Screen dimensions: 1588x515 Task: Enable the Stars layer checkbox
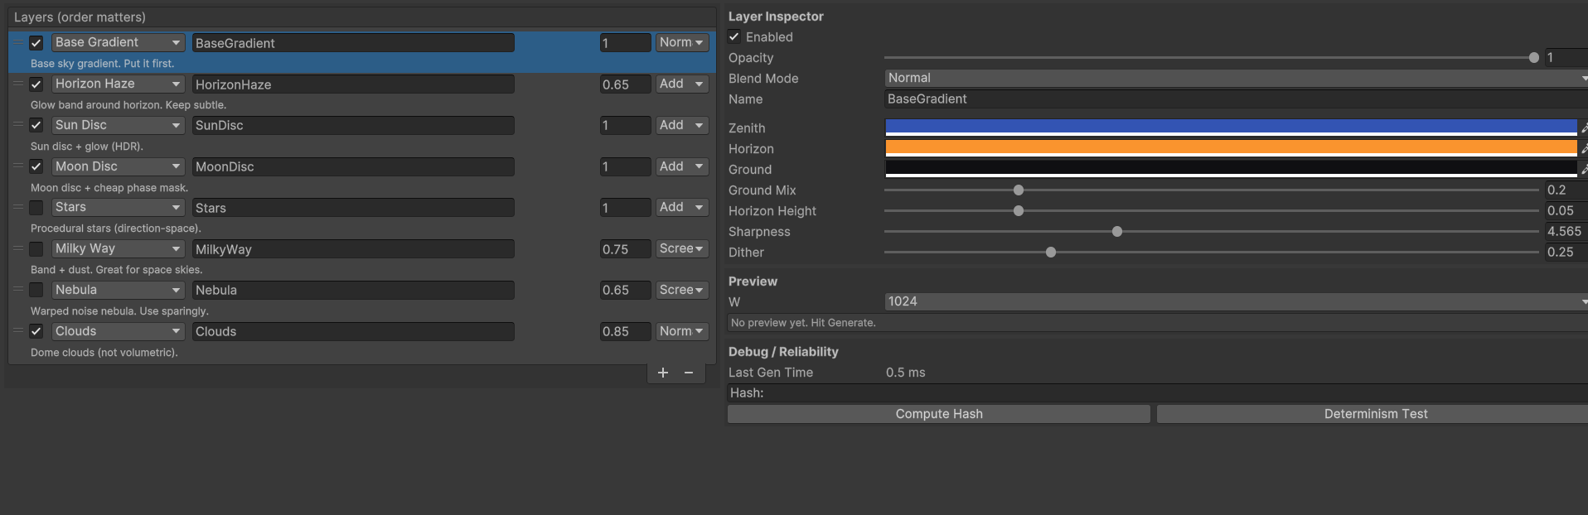pos(36,207)
